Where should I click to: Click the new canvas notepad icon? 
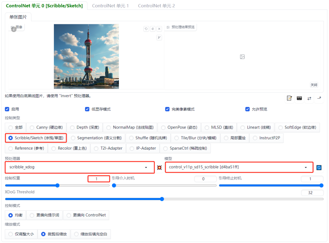pyautogui.click(x=289, y=98)
